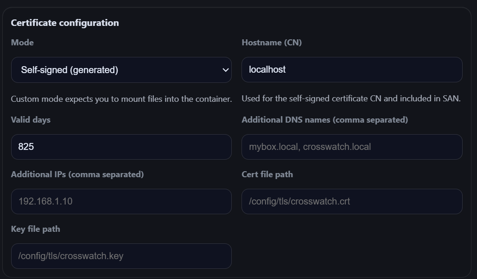The height and width of the screenshot is (279, 477).
Task: Click the Mode field label
Action: coord(22,43)
